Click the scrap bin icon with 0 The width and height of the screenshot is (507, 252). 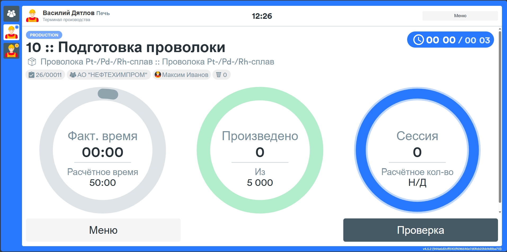click(x=219, y=75)
